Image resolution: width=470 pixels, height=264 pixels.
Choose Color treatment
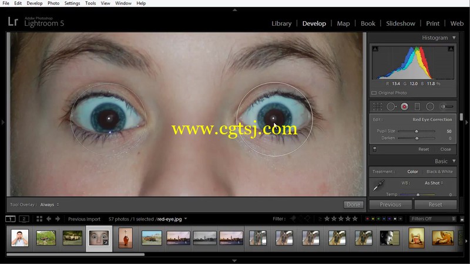point(412,171)
